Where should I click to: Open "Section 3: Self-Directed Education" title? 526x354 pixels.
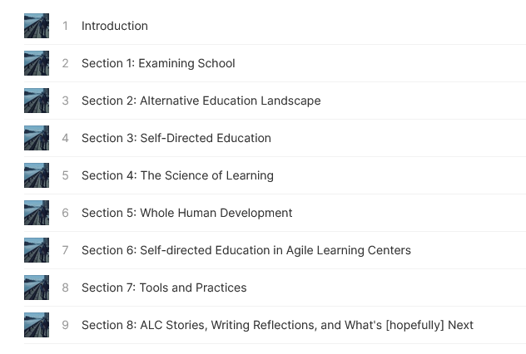click(176, 138)
